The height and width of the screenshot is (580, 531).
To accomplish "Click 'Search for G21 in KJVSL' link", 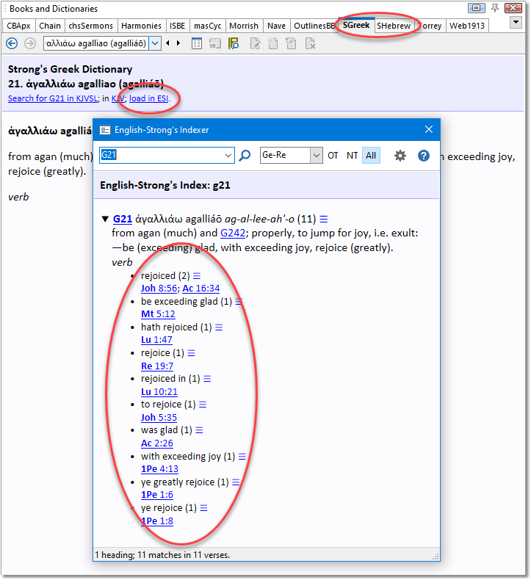I will [x=53, y=98].
